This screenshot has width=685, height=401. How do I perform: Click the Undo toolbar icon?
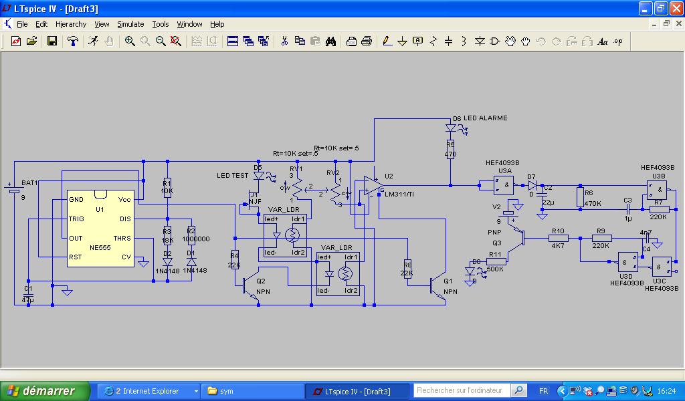point(541,41)
